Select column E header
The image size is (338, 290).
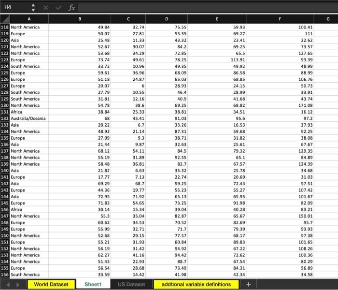coord(217,19)
